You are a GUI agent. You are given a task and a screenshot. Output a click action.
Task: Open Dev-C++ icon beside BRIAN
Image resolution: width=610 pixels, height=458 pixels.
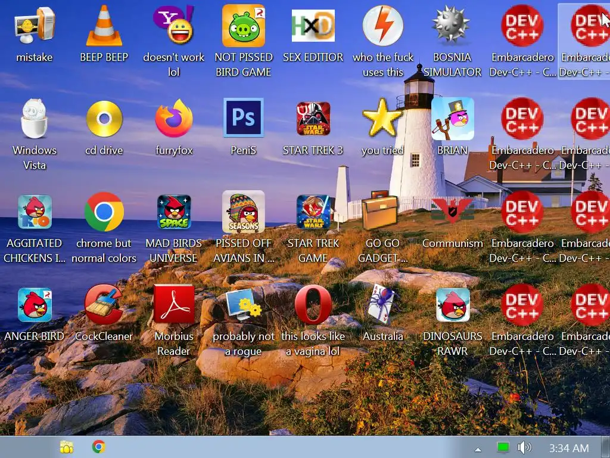(522, 119)
